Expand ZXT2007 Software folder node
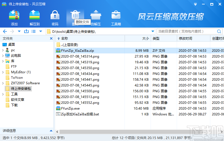This screenshot has height=141, width=224. coord(3,83)
